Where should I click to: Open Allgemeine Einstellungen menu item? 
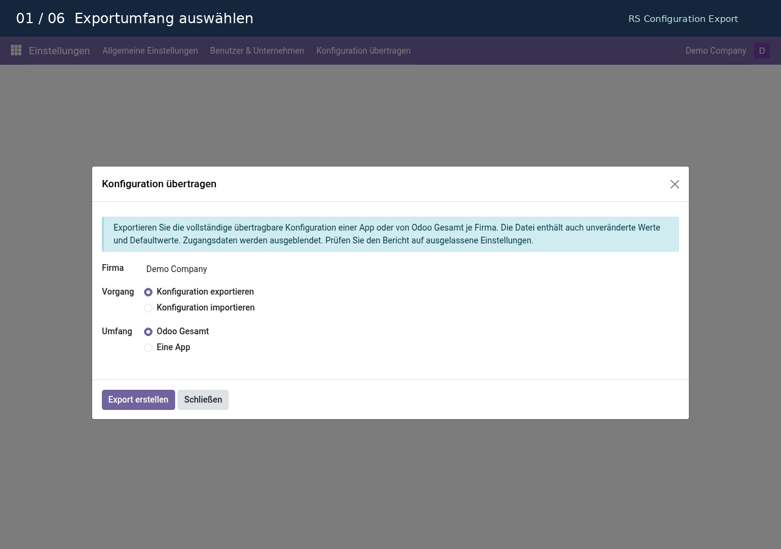coord(150,51)
